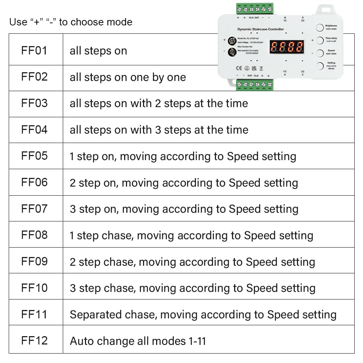Click the crossed-out bin WEEE icon
Image resolution: width=363 pixels, height=363 pixels.
[x=261, y=68]
